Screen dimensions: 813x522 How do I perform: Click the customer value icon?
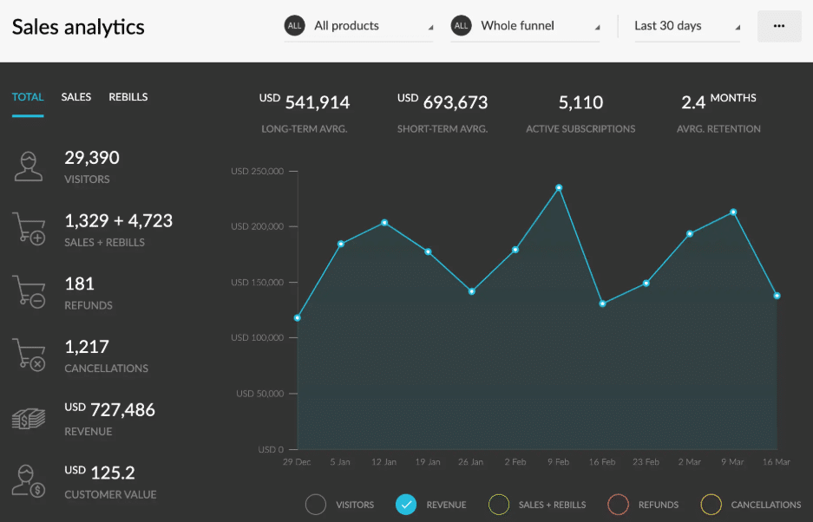(x=29, y=481)
